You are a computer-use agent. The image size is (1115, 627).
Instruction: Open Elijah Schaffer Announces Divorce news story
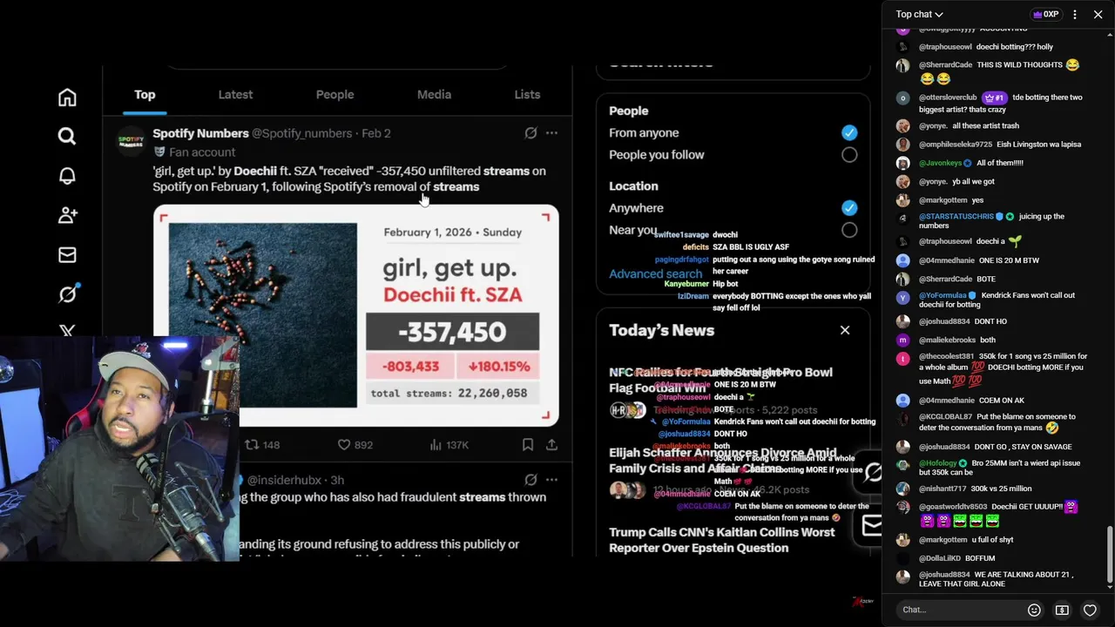723,461
